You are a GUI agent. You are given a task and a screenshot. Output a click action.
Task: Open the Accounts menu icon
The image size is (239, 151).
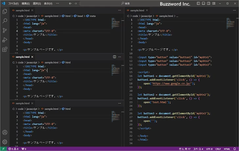pyautogui.click(x=5, y=133)
